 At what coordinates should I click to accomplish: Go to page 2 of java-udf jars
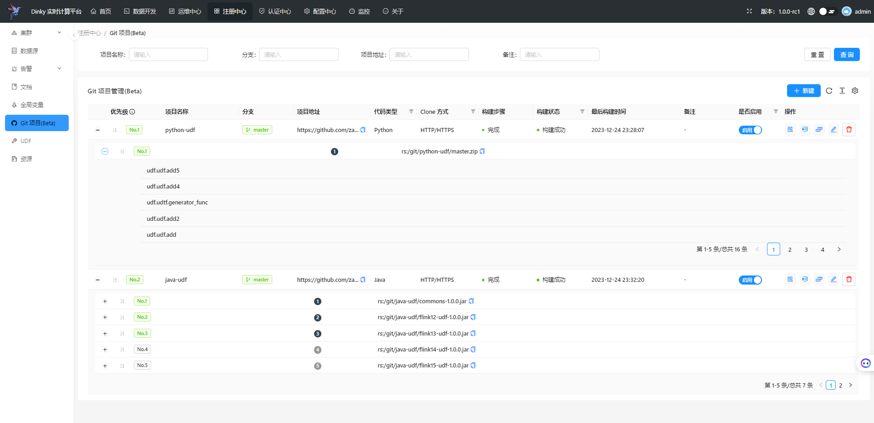[x=840, y=385]
